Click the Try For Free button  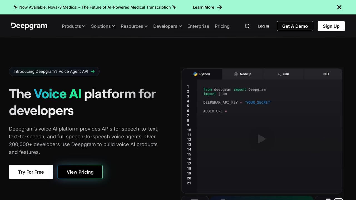click(x=31, y=172)
